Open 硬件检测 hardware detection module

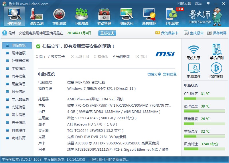tap(14, 17)
